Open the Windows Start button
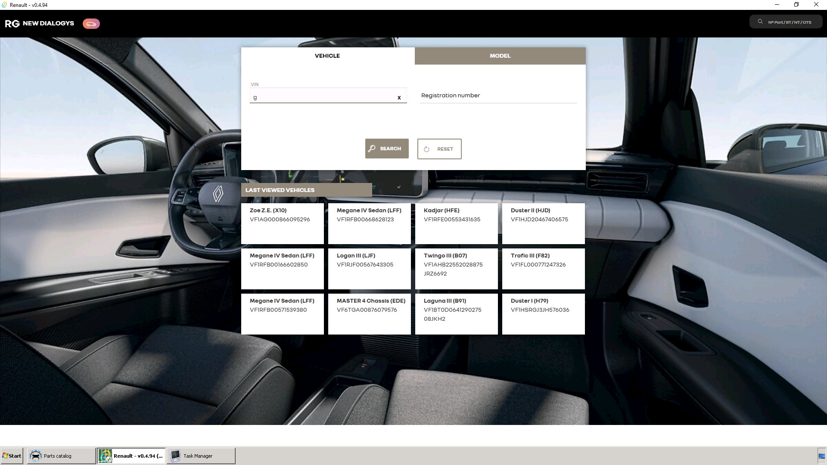The height and width of the screenshot is (465, 827). click(12, 456)
